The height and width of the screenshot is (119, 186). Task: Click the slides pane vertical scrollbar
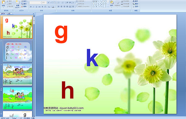tap(34, 66)
